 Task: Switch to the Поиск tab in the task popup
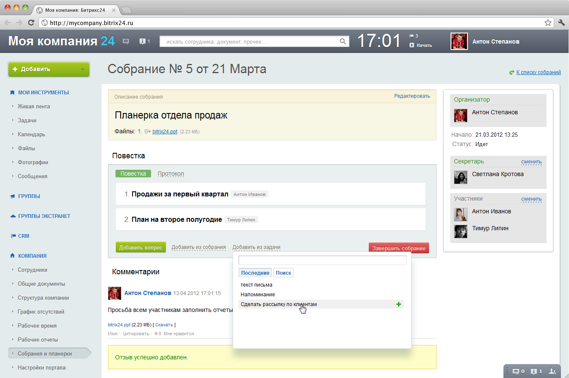pyautogui.click(x=283, y=273)
